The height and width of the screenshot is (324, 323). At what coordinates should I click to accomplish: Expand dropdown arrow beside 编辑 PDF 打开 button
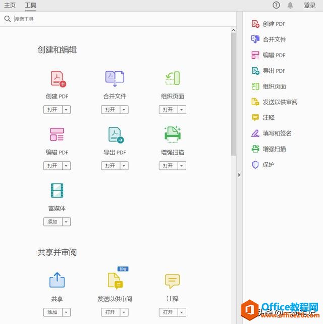coord(66,166)
